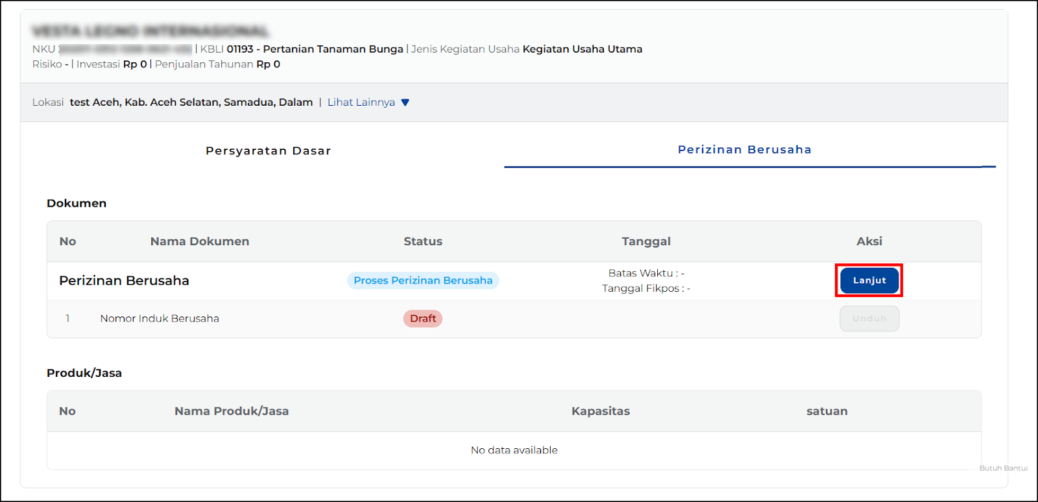Image resolution: width=1038 pixels, height=502 pixels.
Task: Select the Perizinan Berusaha tab
Action: [744, 150]
